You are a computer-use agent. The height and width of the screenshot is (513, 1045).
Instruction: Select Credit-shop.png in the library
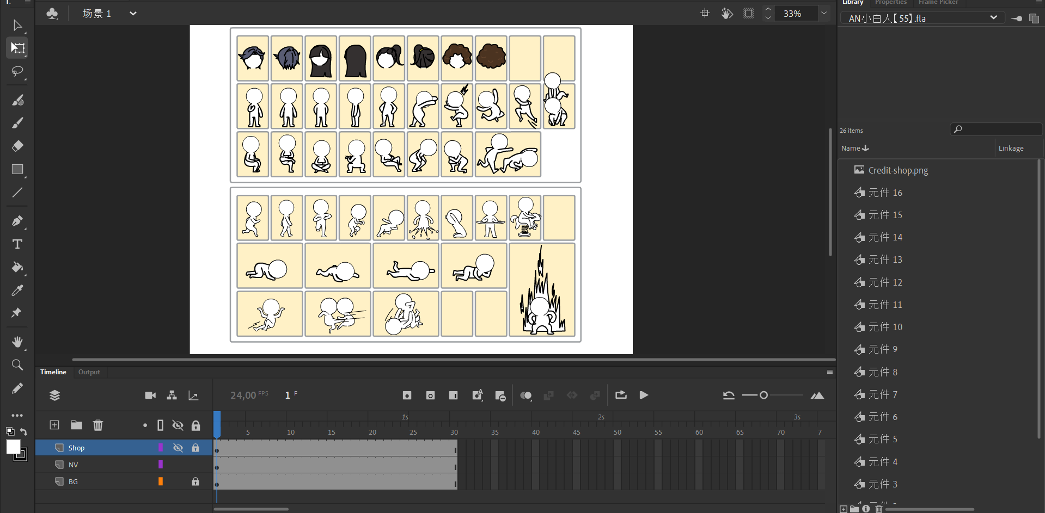[x=898, y=170]
